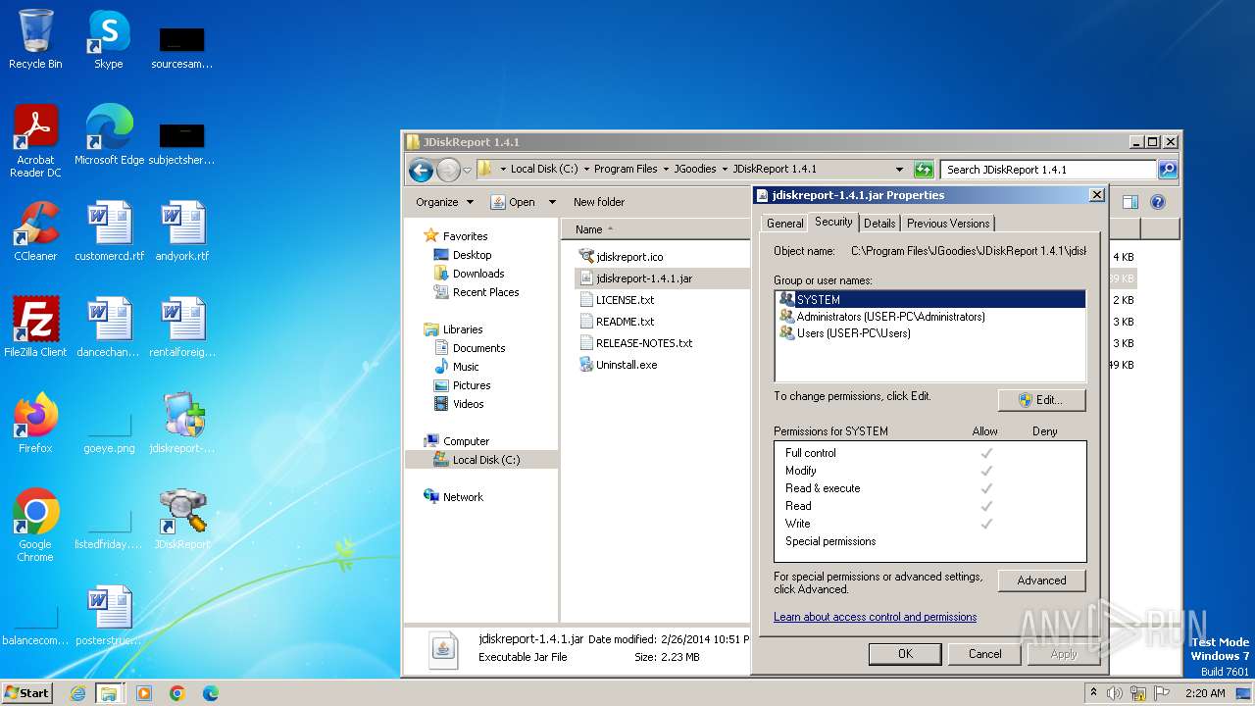
Task: Launch CCleaner desktop shortcut
Action: point(35,230)
